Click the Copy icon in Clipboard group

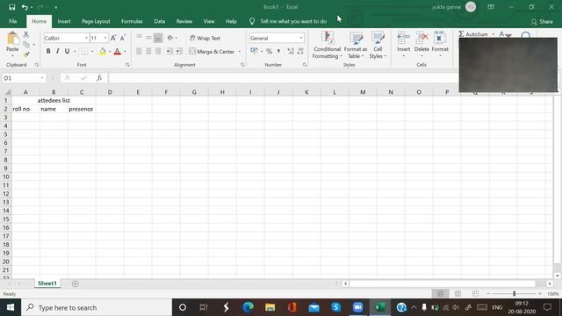point(26,45)
